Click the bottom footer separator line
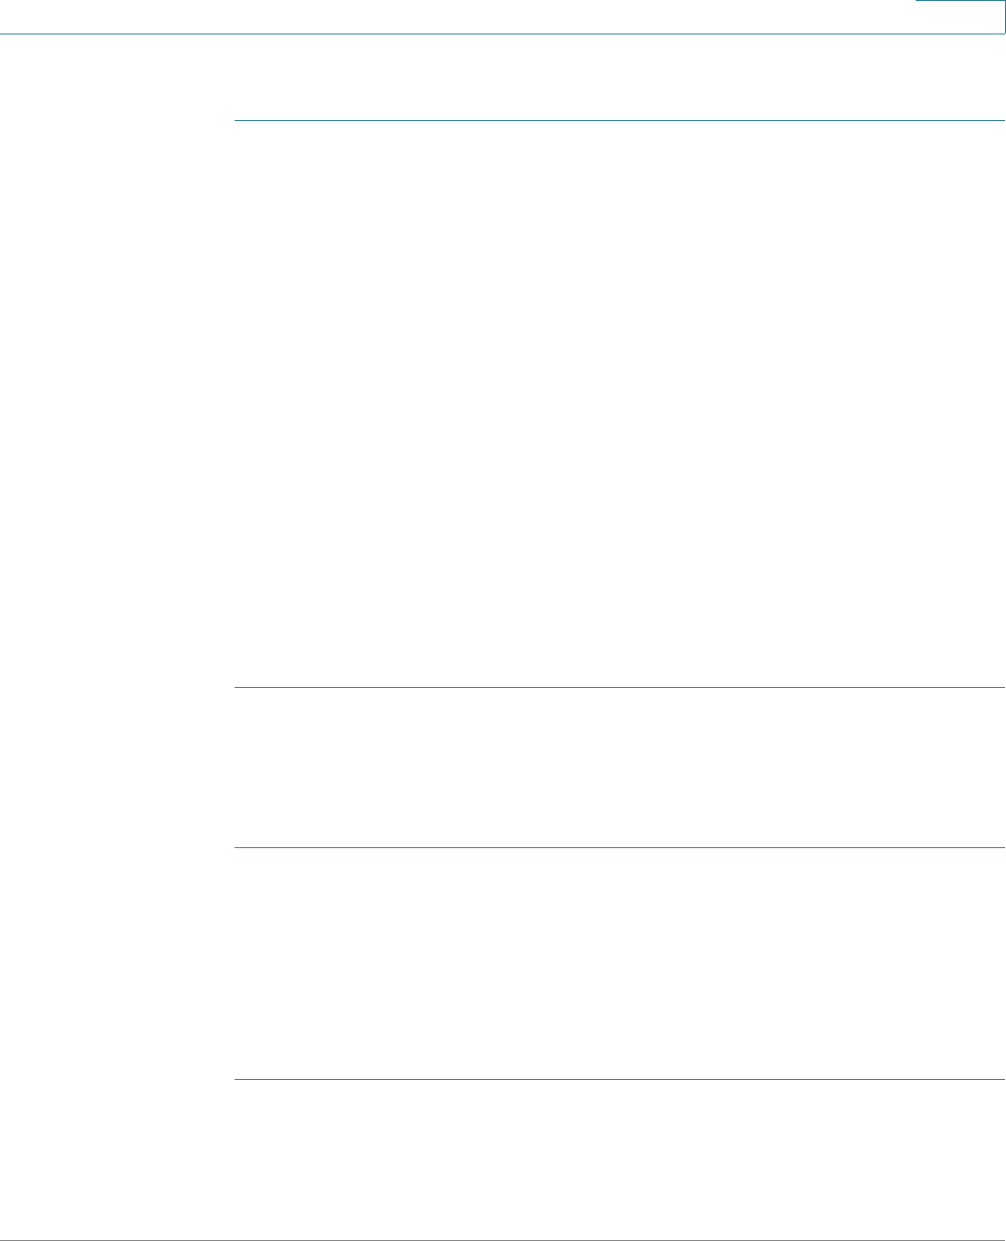 (503, 1239)
